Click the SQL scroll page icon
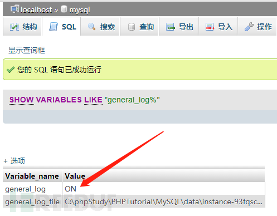 [54, 27]
